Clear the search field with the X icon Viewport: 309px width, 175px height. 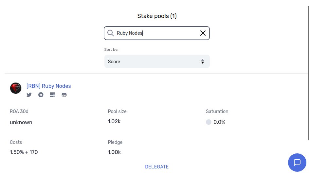click(x=203, y=33)
